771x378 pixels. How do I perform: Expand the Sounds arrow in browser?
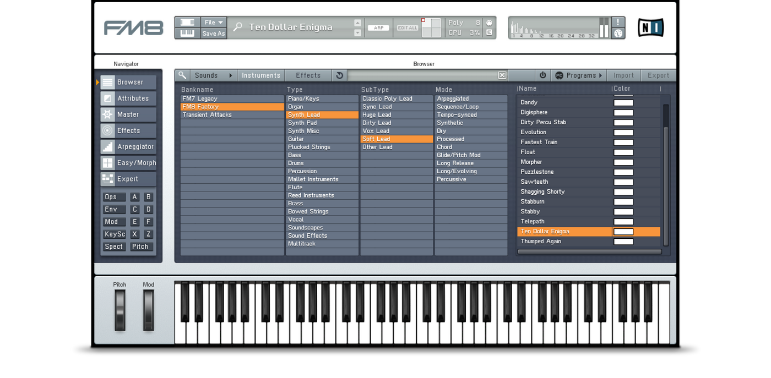tap(231, 75)
